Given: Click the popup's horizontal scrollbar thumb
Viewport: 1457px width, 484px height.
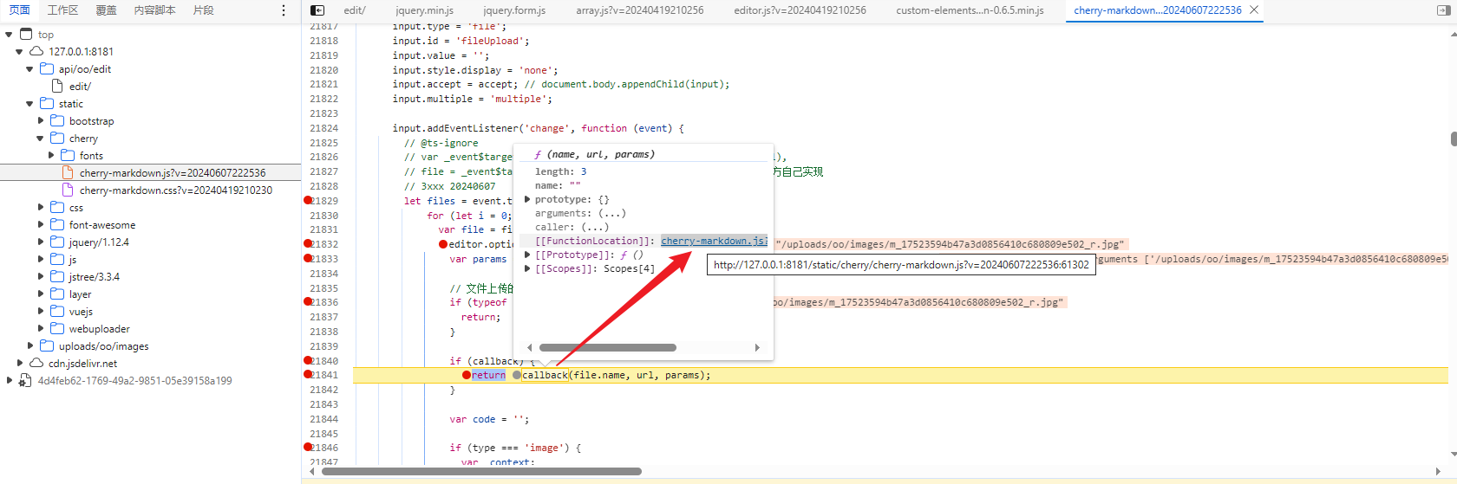Looking at the screenshot, I should coord(607,347).
